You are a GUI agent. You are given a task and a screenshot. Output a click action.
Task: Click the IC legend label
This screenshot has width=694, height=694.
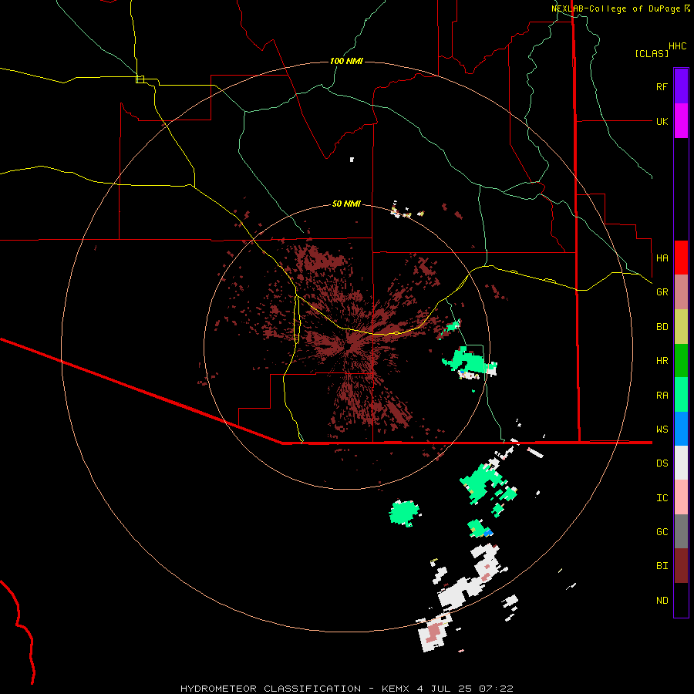[662, 498]
